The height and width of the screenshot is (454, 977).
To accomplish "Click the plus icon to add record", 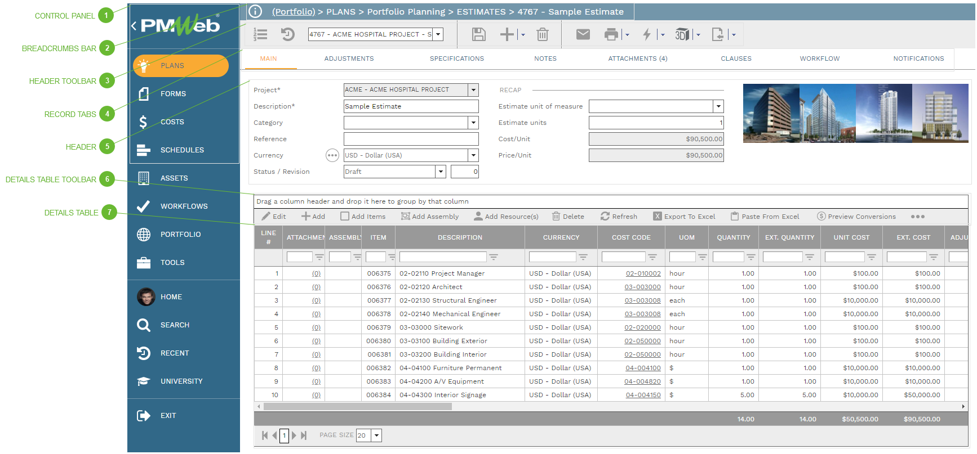I will pyautogui.click(x=507, y=34).
